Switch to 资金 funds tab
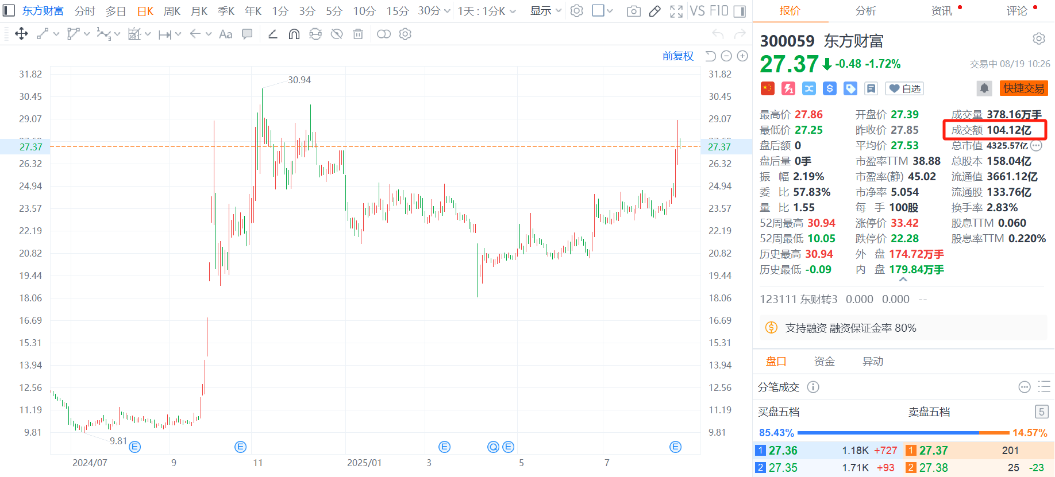The image size is (1055, 477). point(825,362)
